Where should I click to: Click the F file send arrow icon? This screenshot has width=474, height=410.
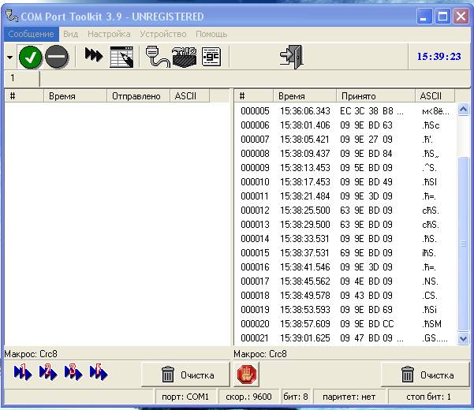[x=99, y=372]
